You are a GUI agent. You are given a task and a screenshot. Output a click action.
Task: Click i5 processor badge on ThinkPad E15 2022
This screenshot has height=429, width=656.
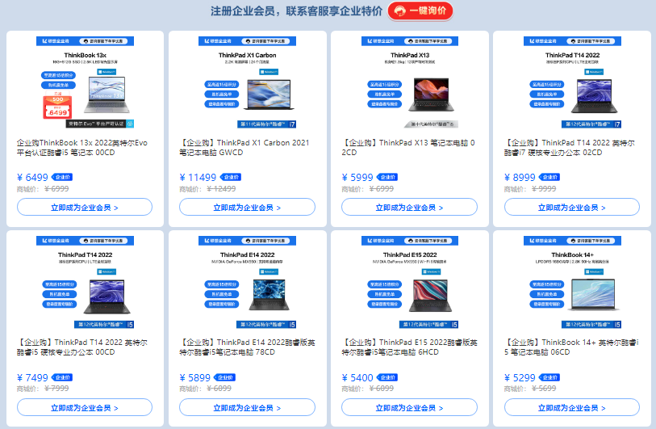pos(428,324)
